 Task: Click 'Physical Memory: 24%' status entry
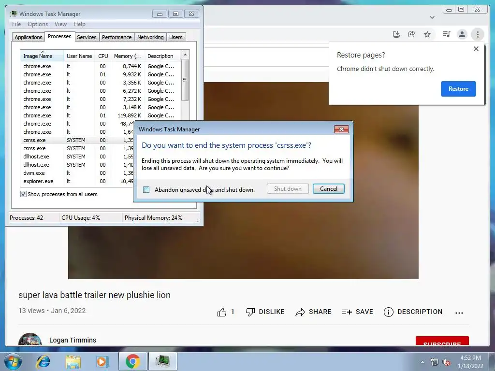click(153, 218)
